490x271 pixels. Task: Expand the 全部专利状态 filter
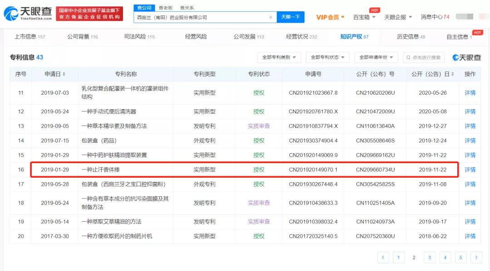point(326,58)
